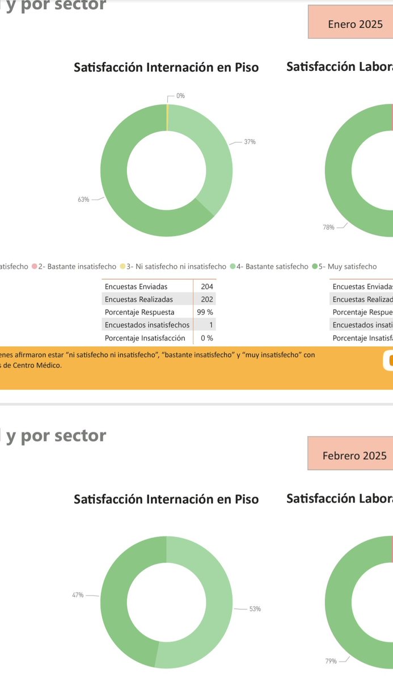Click the Satisfacción Internación en Piso title under Enero 2025
This screenshot has width=393, height=681.
(166, 68)
